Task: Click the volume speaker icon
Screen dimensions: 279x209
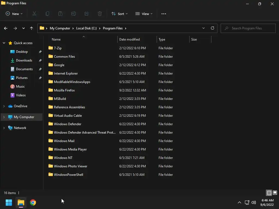Action: point(254,202)
